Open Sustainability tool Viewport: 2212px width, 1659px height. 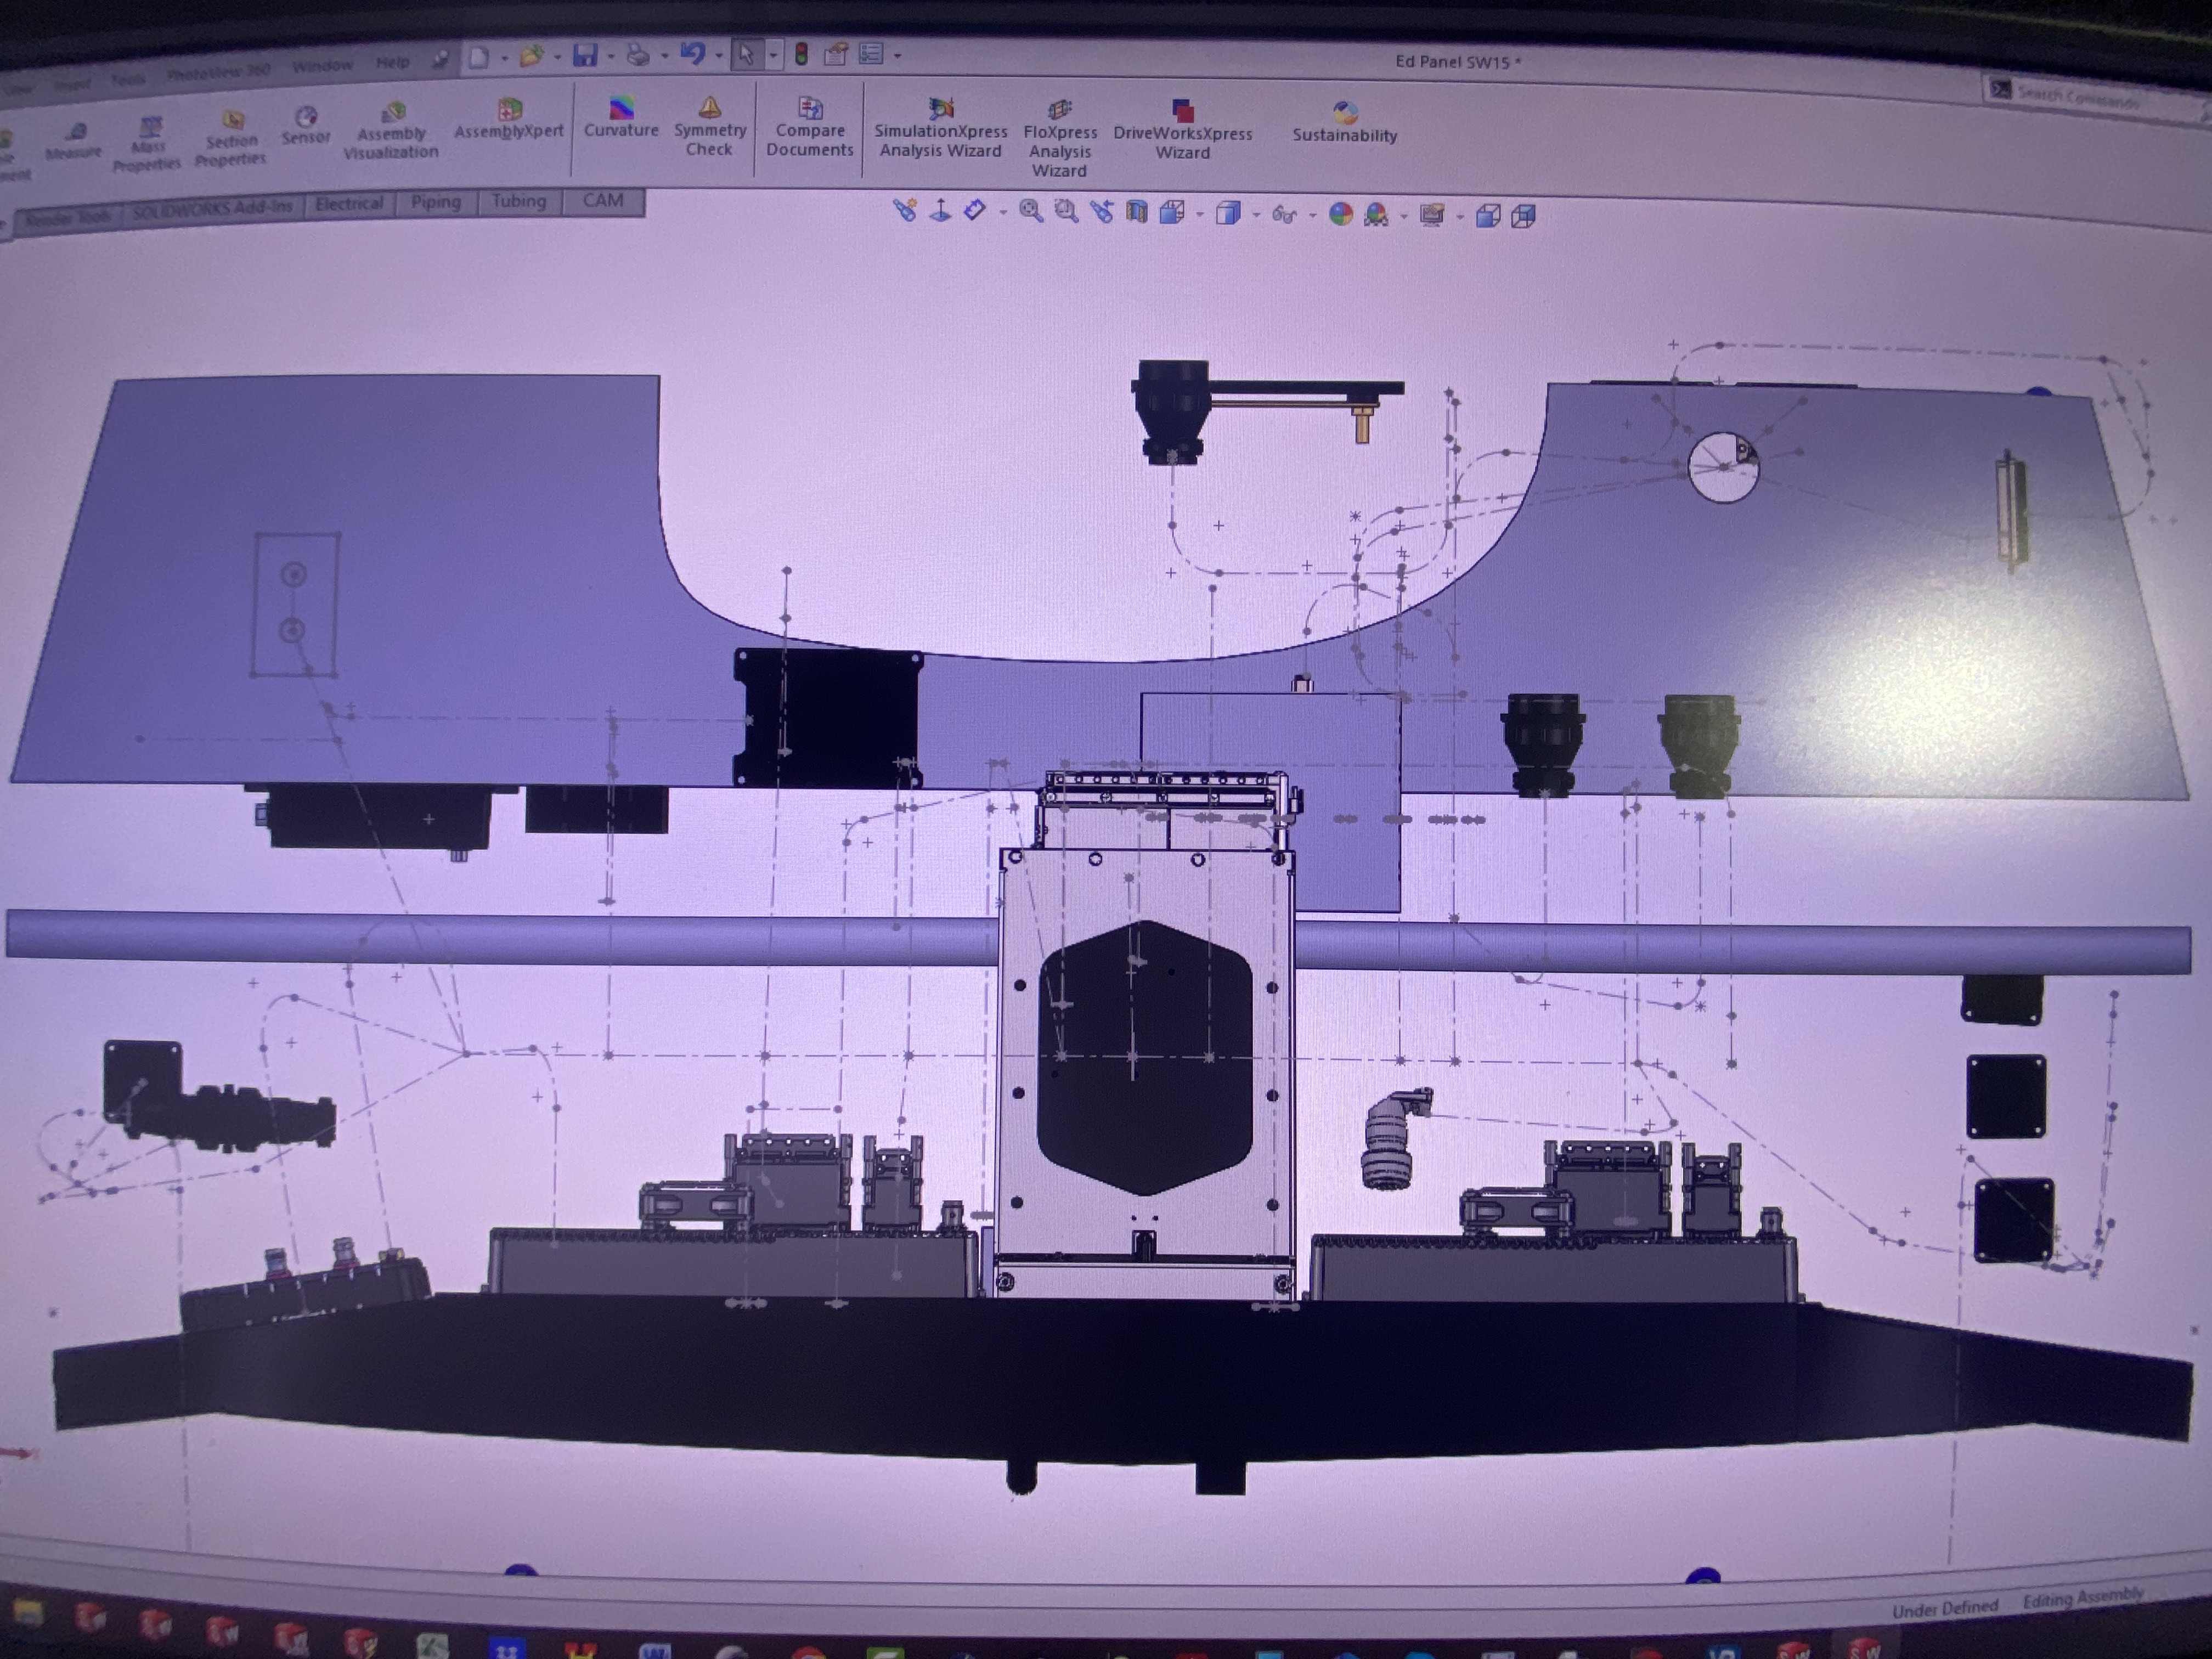coord(1344,123)
